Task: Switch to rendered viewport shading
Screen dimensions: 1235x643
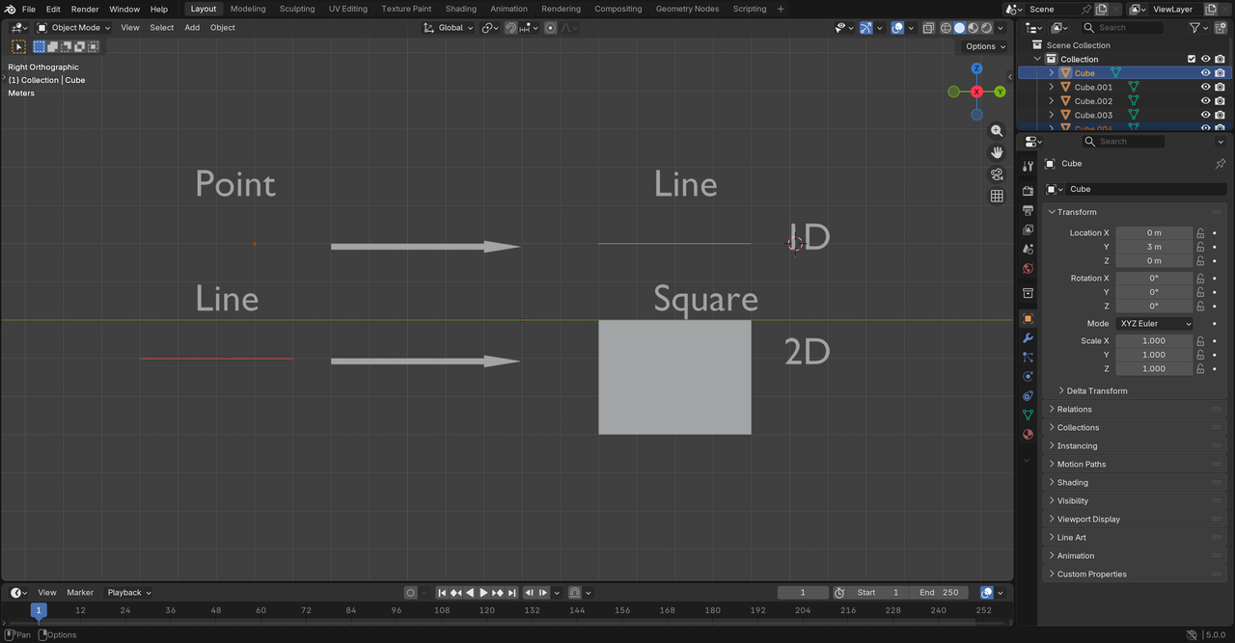Action: (x=986, y=28)
